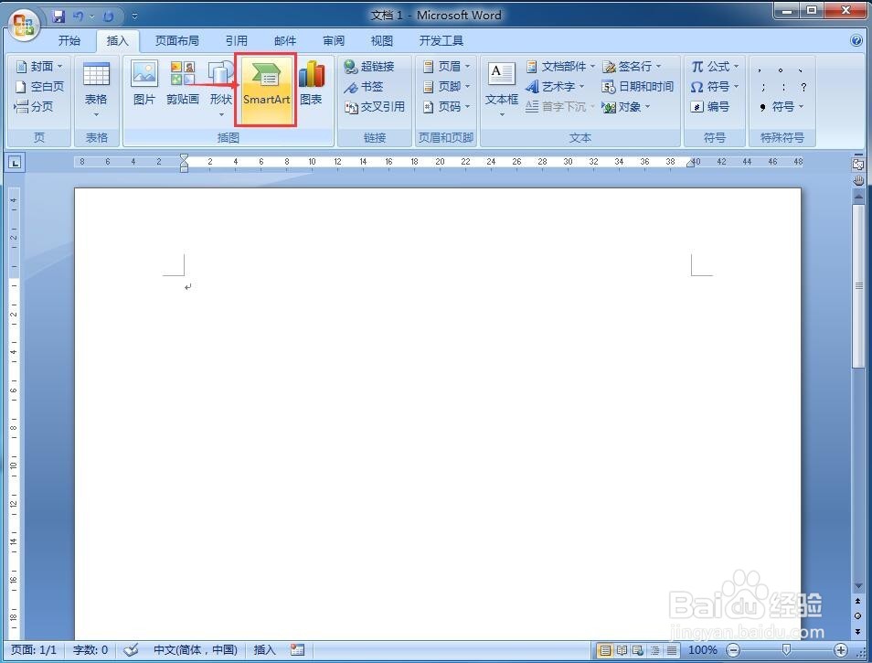Open Word help question mark icon

856,40
